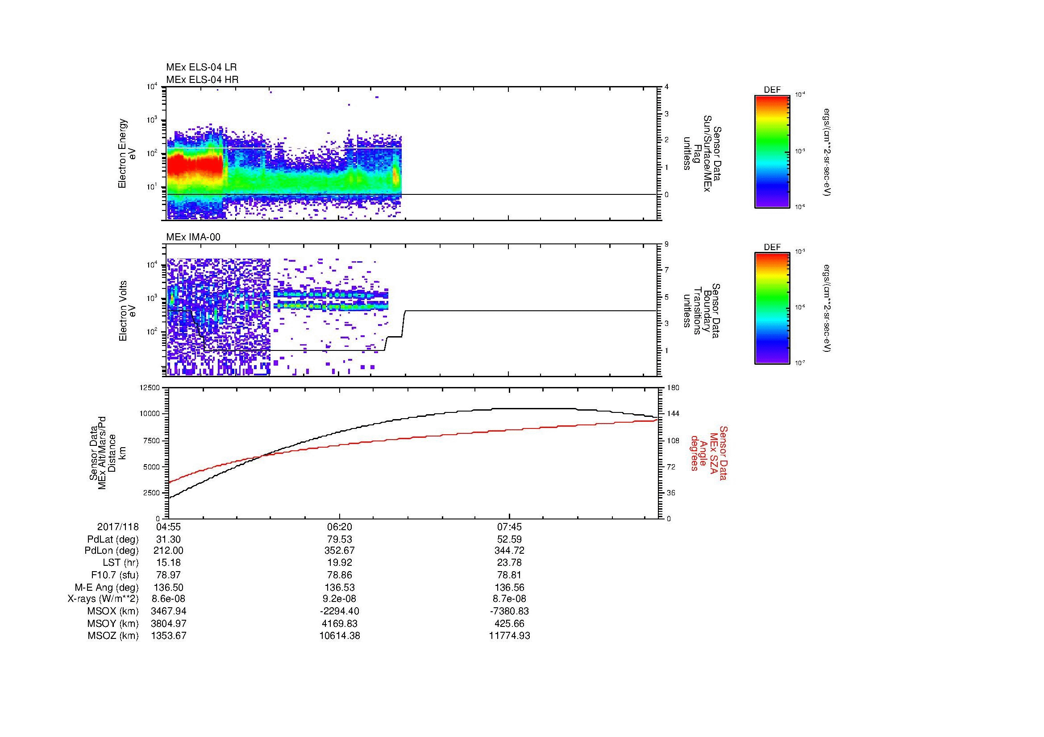This screenshot has width=1044, height=737.
Task: Click the MSOX value 3467.94
Action: 168,611
